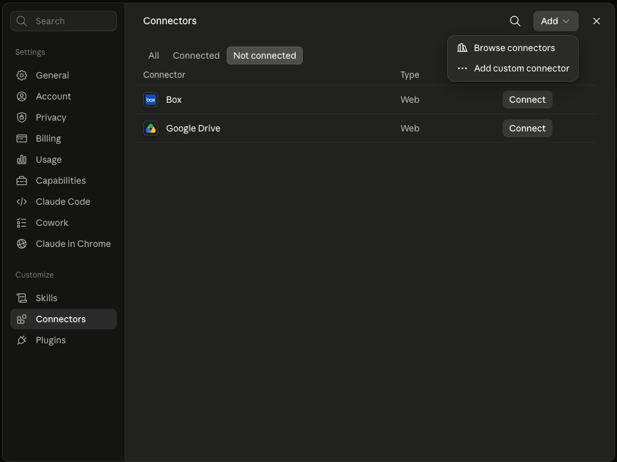Click the Connectors page title
This screenshot has width=617, height=462.
[170, 21]
